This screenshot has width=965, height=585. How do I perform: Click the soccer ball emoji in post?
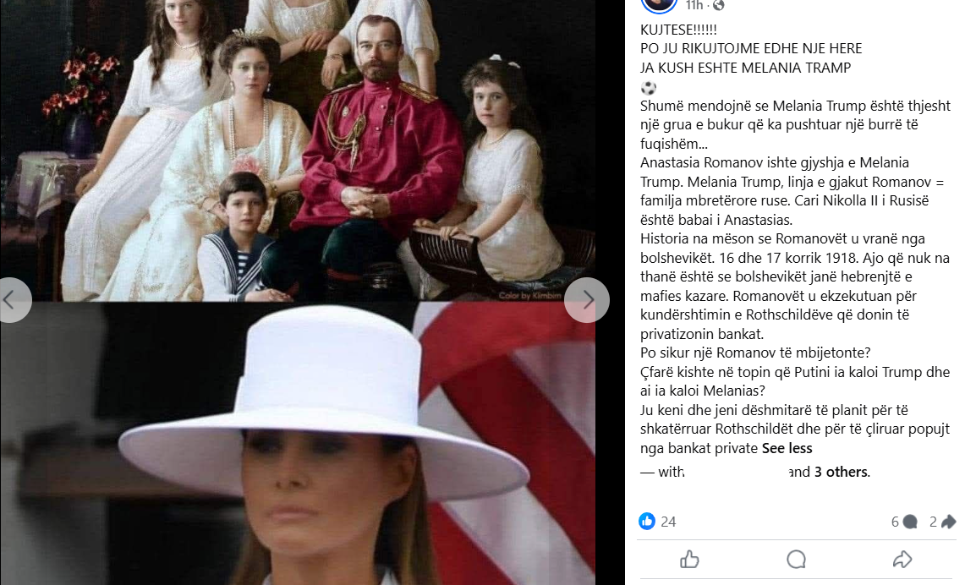(x=648, y=87)
